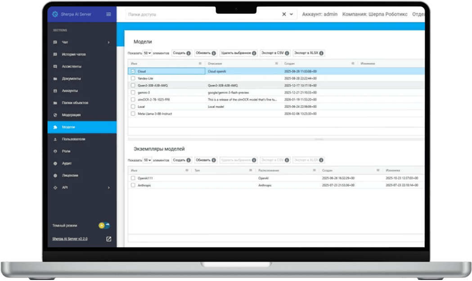Click Обновить button in Модели section
The height and width of the screenshot is (281, 472).
[x=206, y=53]
